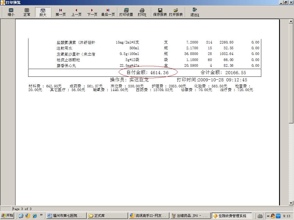This screenshot has height=220, width=294.
Task: Click the vertical scrollbar down arrow
Action: tap(291, 203)
